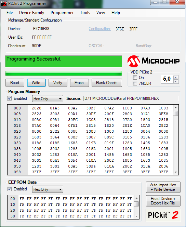Viewport: 186px width, 227px height.
Task: Enable the VDD PICkit 2 On checkbox
Action: [x=135, y=78]
